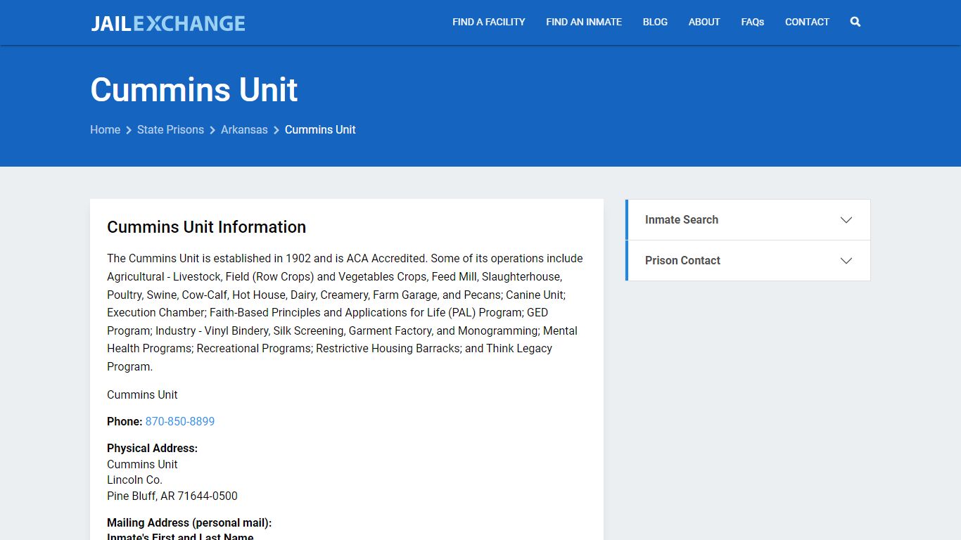Follow the Home breadcrumb link

pyautogui.click(x=105, y=129)
